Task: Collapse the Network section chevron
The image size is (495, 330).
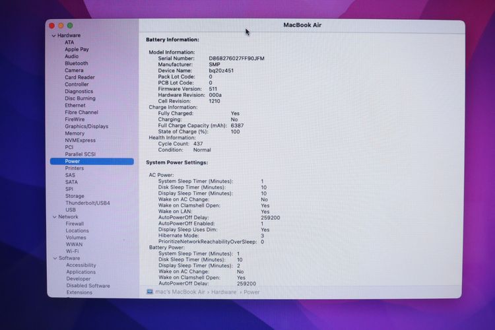Action: point(54,217)
